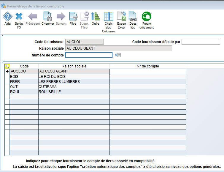Click LE ROI DU BOIS cell
This screenshot has width=224, height=172.
point(74,76)
